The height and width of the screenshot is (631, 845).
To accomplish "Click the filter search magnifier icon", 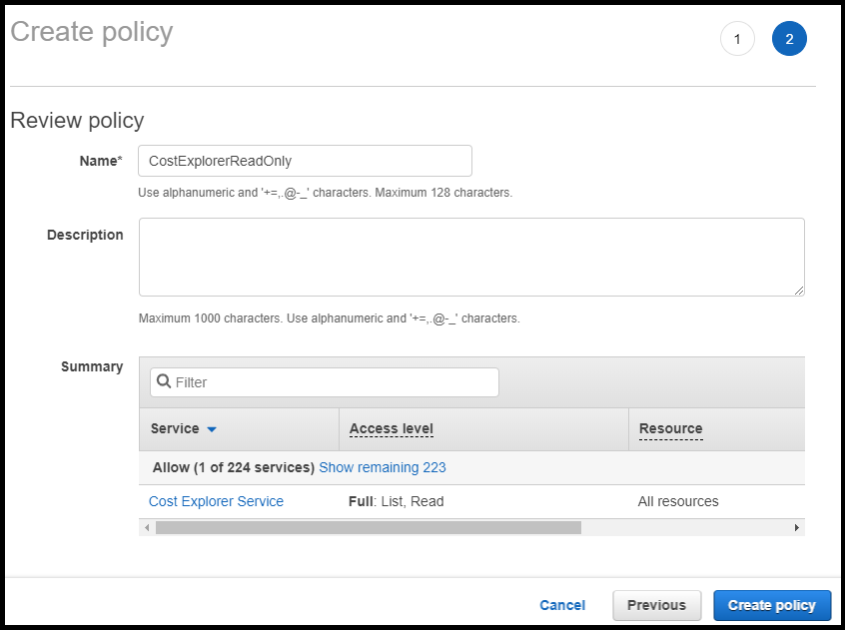I will click(164, 382).
